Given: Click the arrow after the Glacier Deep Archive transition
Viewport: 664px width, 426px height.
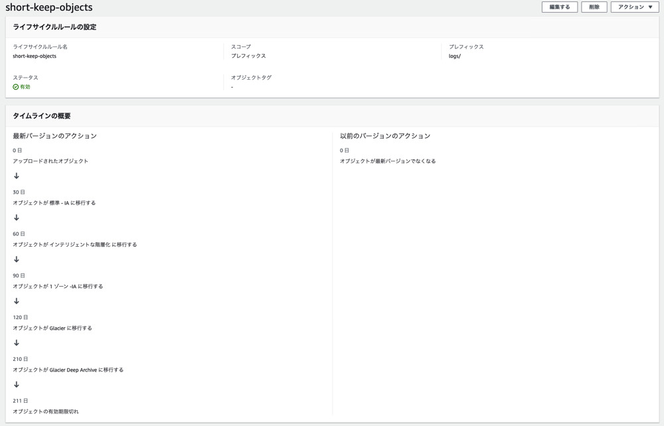Looking at the screenshot, I should point(17,385).
